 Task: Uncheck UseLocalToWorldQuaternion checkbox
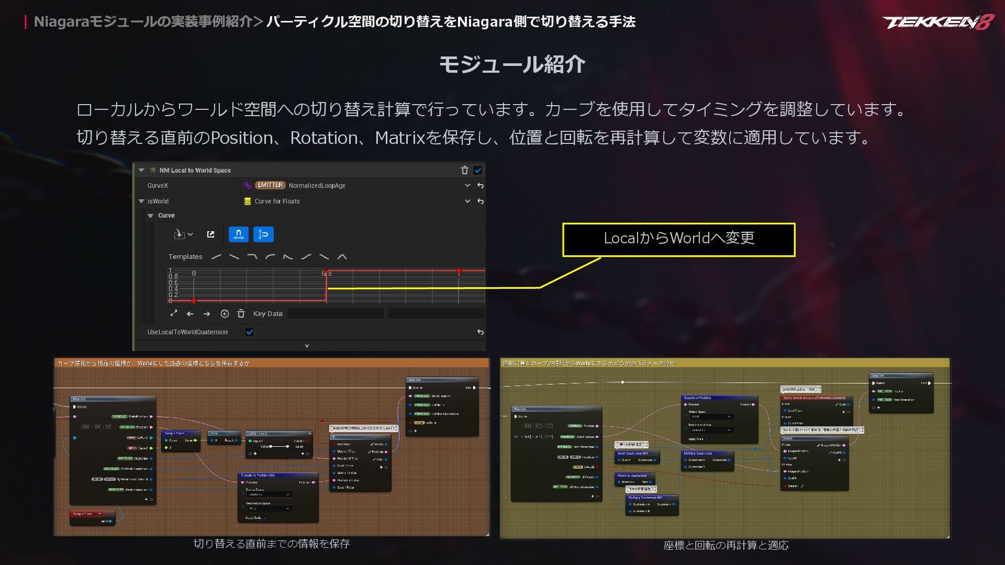(x=249, y=332)
